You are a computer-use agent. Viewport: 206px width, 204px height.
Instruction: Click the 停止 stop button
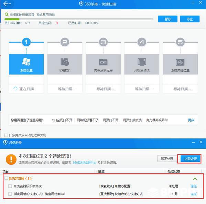pyautogui.click(x=190, y=19)
